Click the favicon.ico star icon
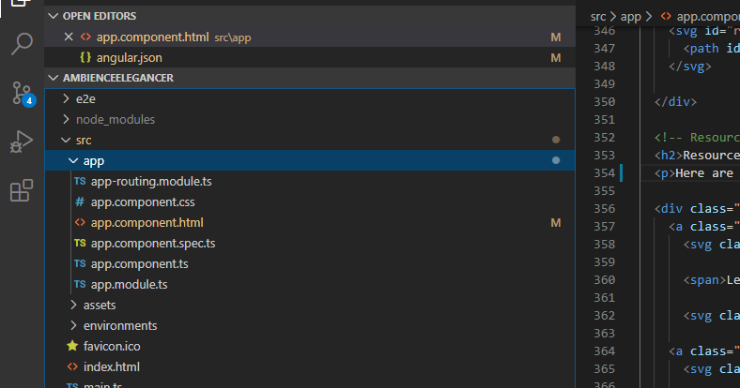The image size is (740, 388). [x=72, y=346]
